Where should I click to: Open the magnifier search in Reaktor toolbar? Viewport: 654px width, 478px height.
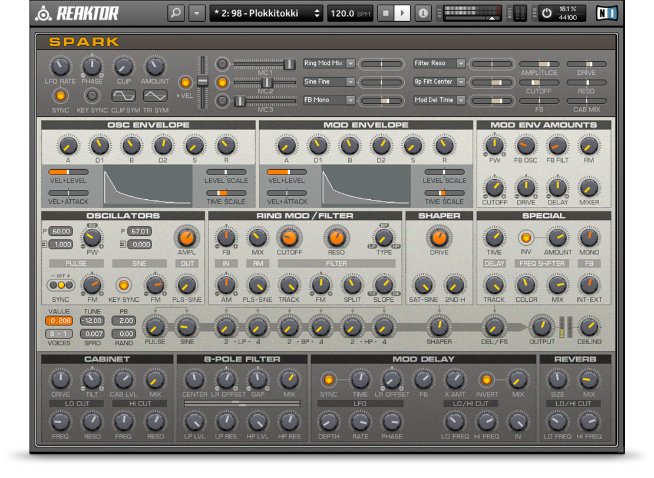tap(176, 14)
